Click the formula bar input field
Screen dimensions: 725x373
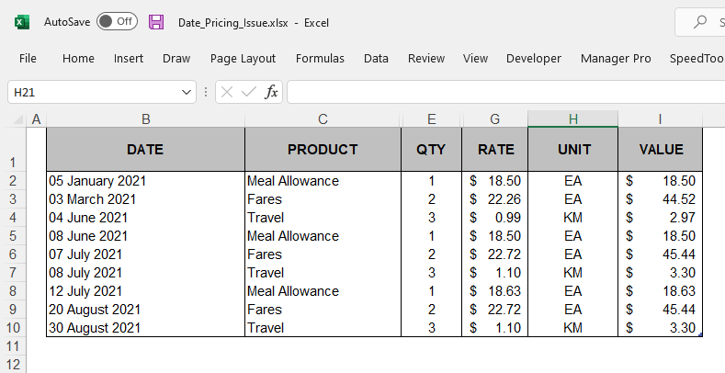click(x=505, y=92)
